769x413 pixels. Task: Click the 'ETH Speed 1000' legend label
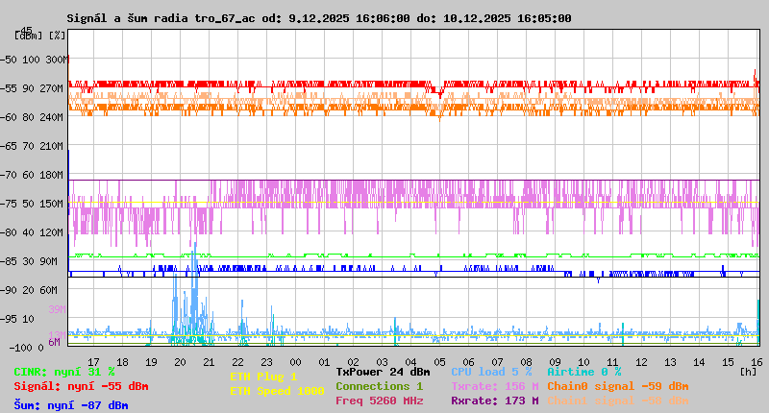click(x=277, y=391)
